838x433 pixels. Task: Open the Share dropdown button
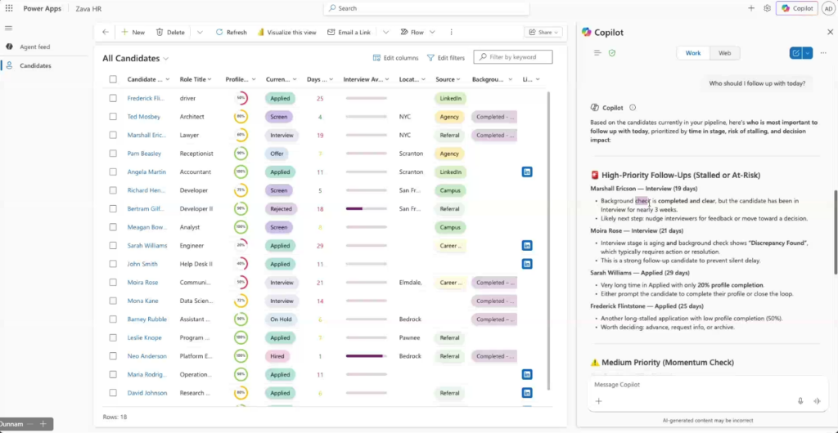click(x=543, y=32)
